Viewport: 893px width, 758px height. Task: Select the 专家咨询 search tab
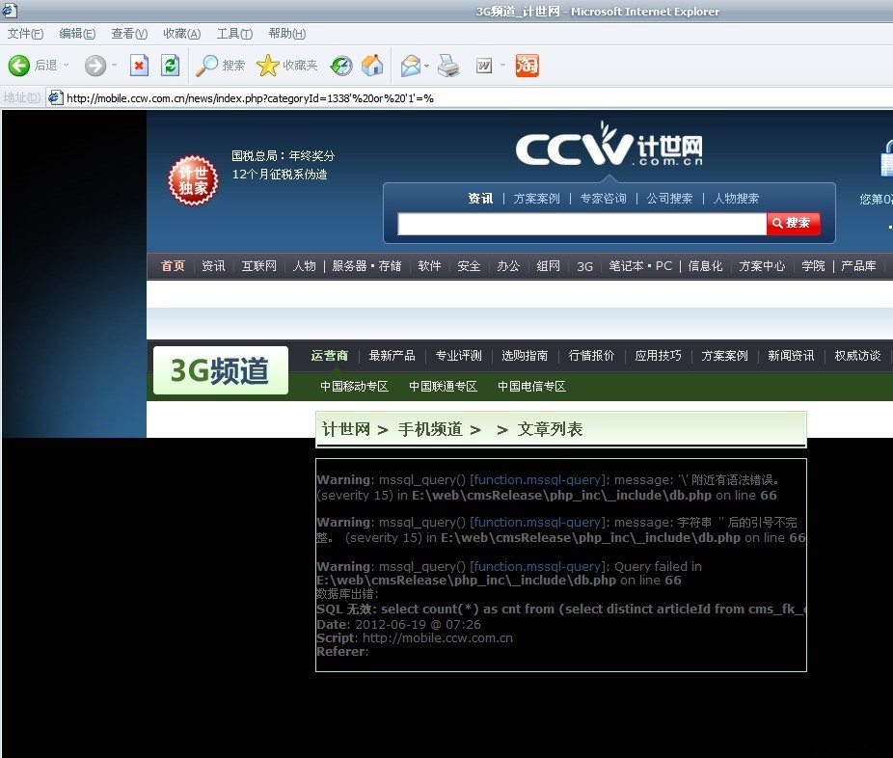603,199
